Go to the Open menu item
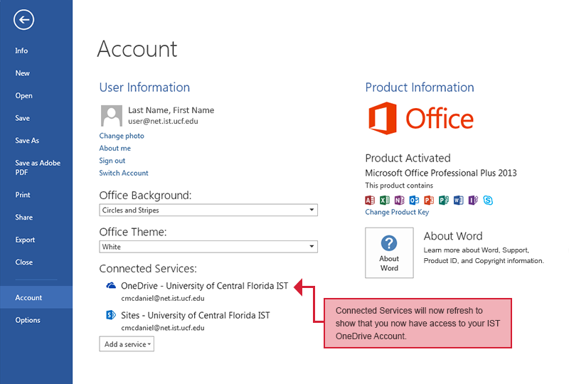569x384 pixels. (23, 96)
